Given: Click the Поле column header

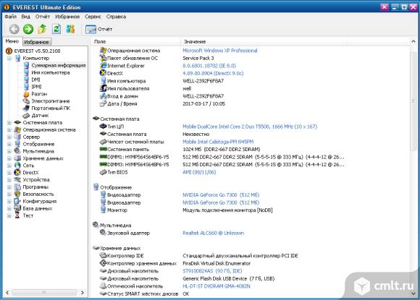Looking at the screenshot, I should [136, 42].
